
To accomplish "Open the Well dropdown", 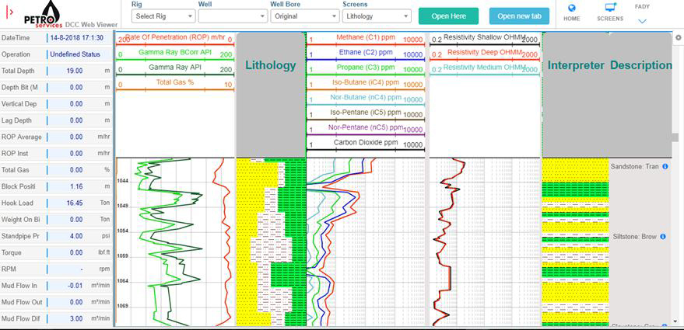I will [230, 16].
